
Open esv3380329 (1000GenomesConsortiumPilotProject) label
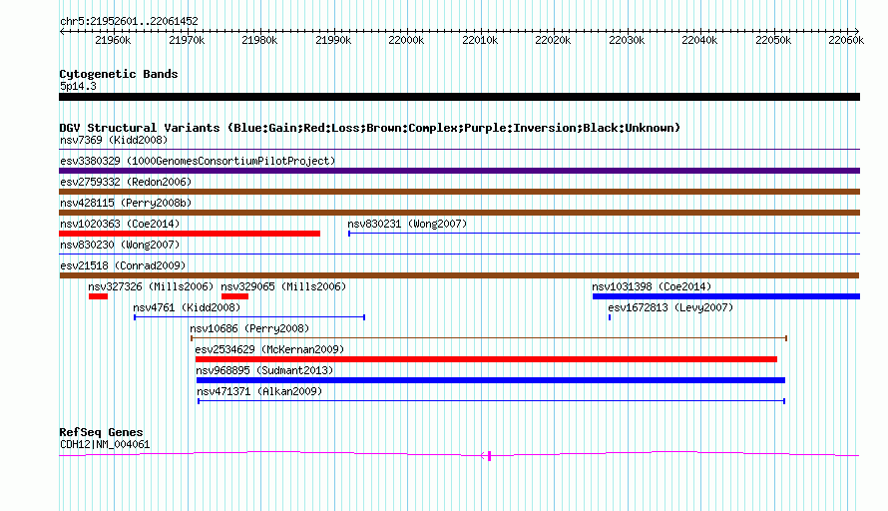(198, 161)
